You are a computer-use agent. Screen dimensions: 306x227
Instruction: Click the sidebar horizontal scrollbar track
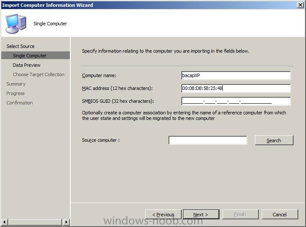[x=36, y=222]
